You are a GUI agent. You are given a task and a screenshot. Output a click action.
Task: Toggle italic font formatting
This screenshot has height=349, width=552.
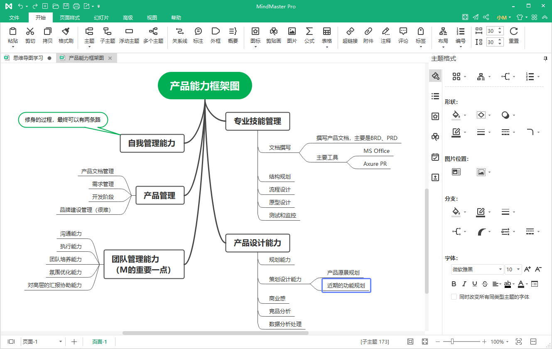tap(464, 284)
